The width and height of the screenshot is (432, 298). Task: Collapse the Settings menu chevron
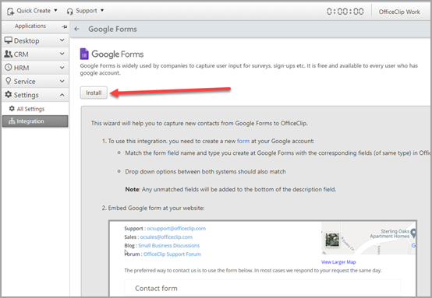point(62,95)
